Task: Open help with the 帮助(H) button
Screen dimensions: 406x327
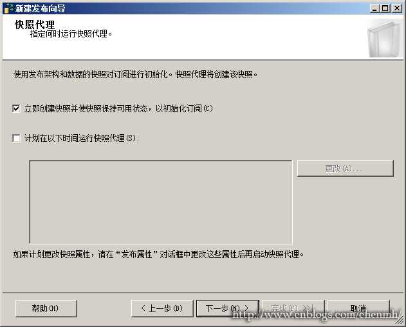Action: click(x=46, y=308)
